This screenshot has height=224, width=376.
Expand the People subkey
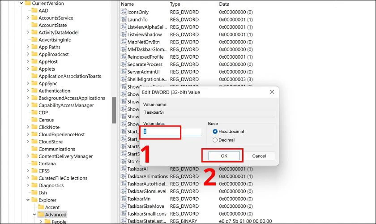click(x=41, y=222)
